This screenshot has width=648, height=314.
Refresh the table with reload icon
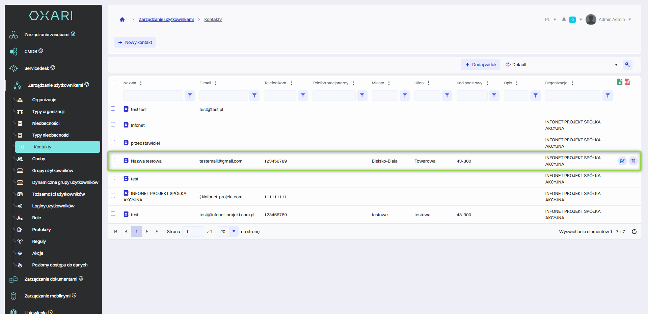point(634,231)
